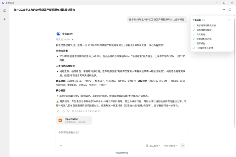Click the 任务清单 panel title
The height and width of the screenshot is (157, 236).
coord(197,20)
